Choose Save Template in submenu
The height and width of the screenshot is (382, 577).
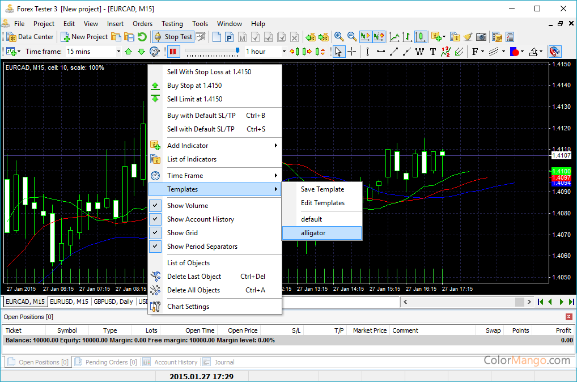[322, 189]
